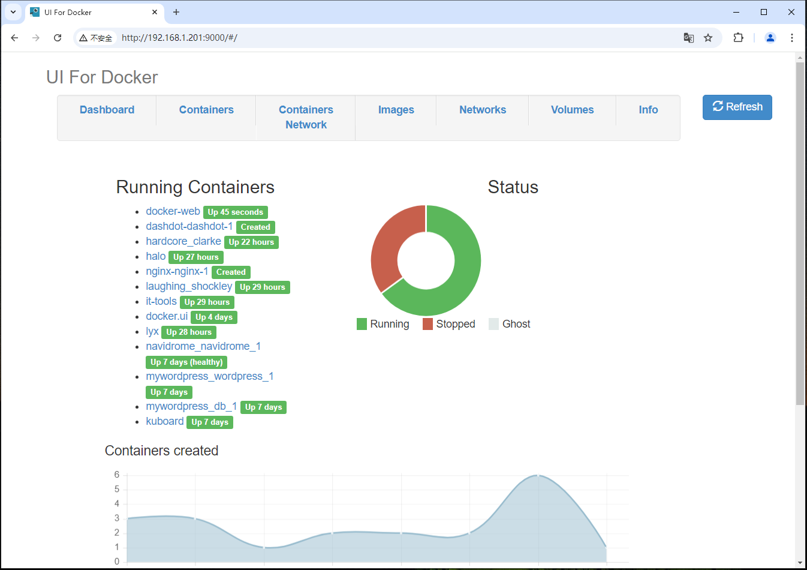The image size is (807, 570).
Task: Click the page scrollbar down arrow
Action: click(800, 563)
